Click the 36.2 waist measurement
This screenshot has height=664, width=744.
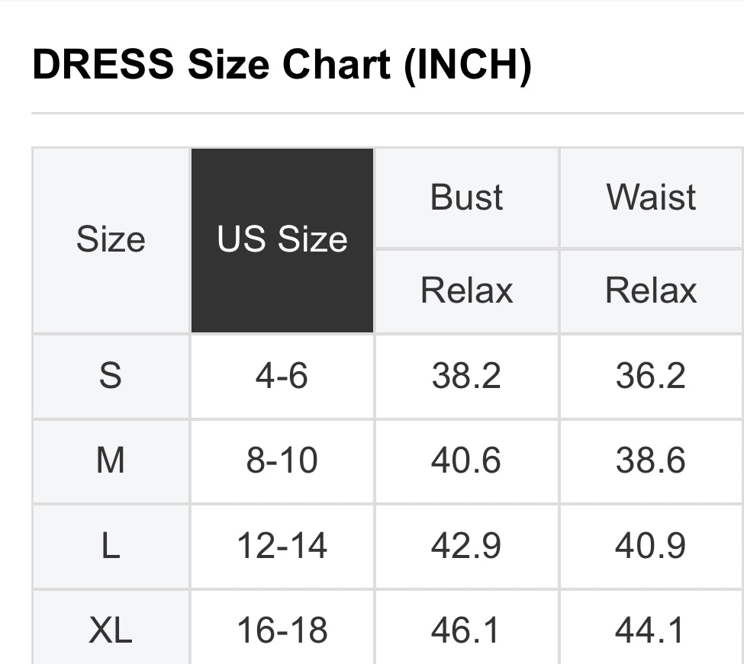coord(651,376)
